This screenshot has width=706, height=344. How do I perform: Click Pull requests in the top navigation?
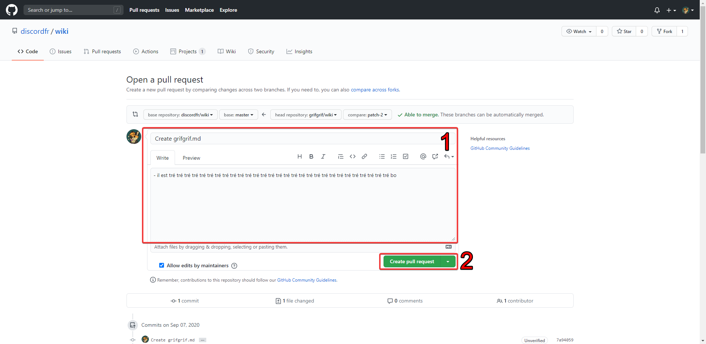click(144, 10)
